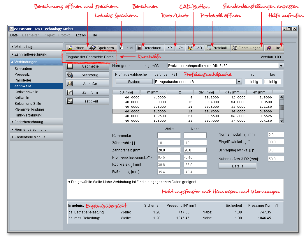This screenshot has height=237, width=306.
Task: Click the Öffnen toolbar icon
Action: [x=70, y=48]
